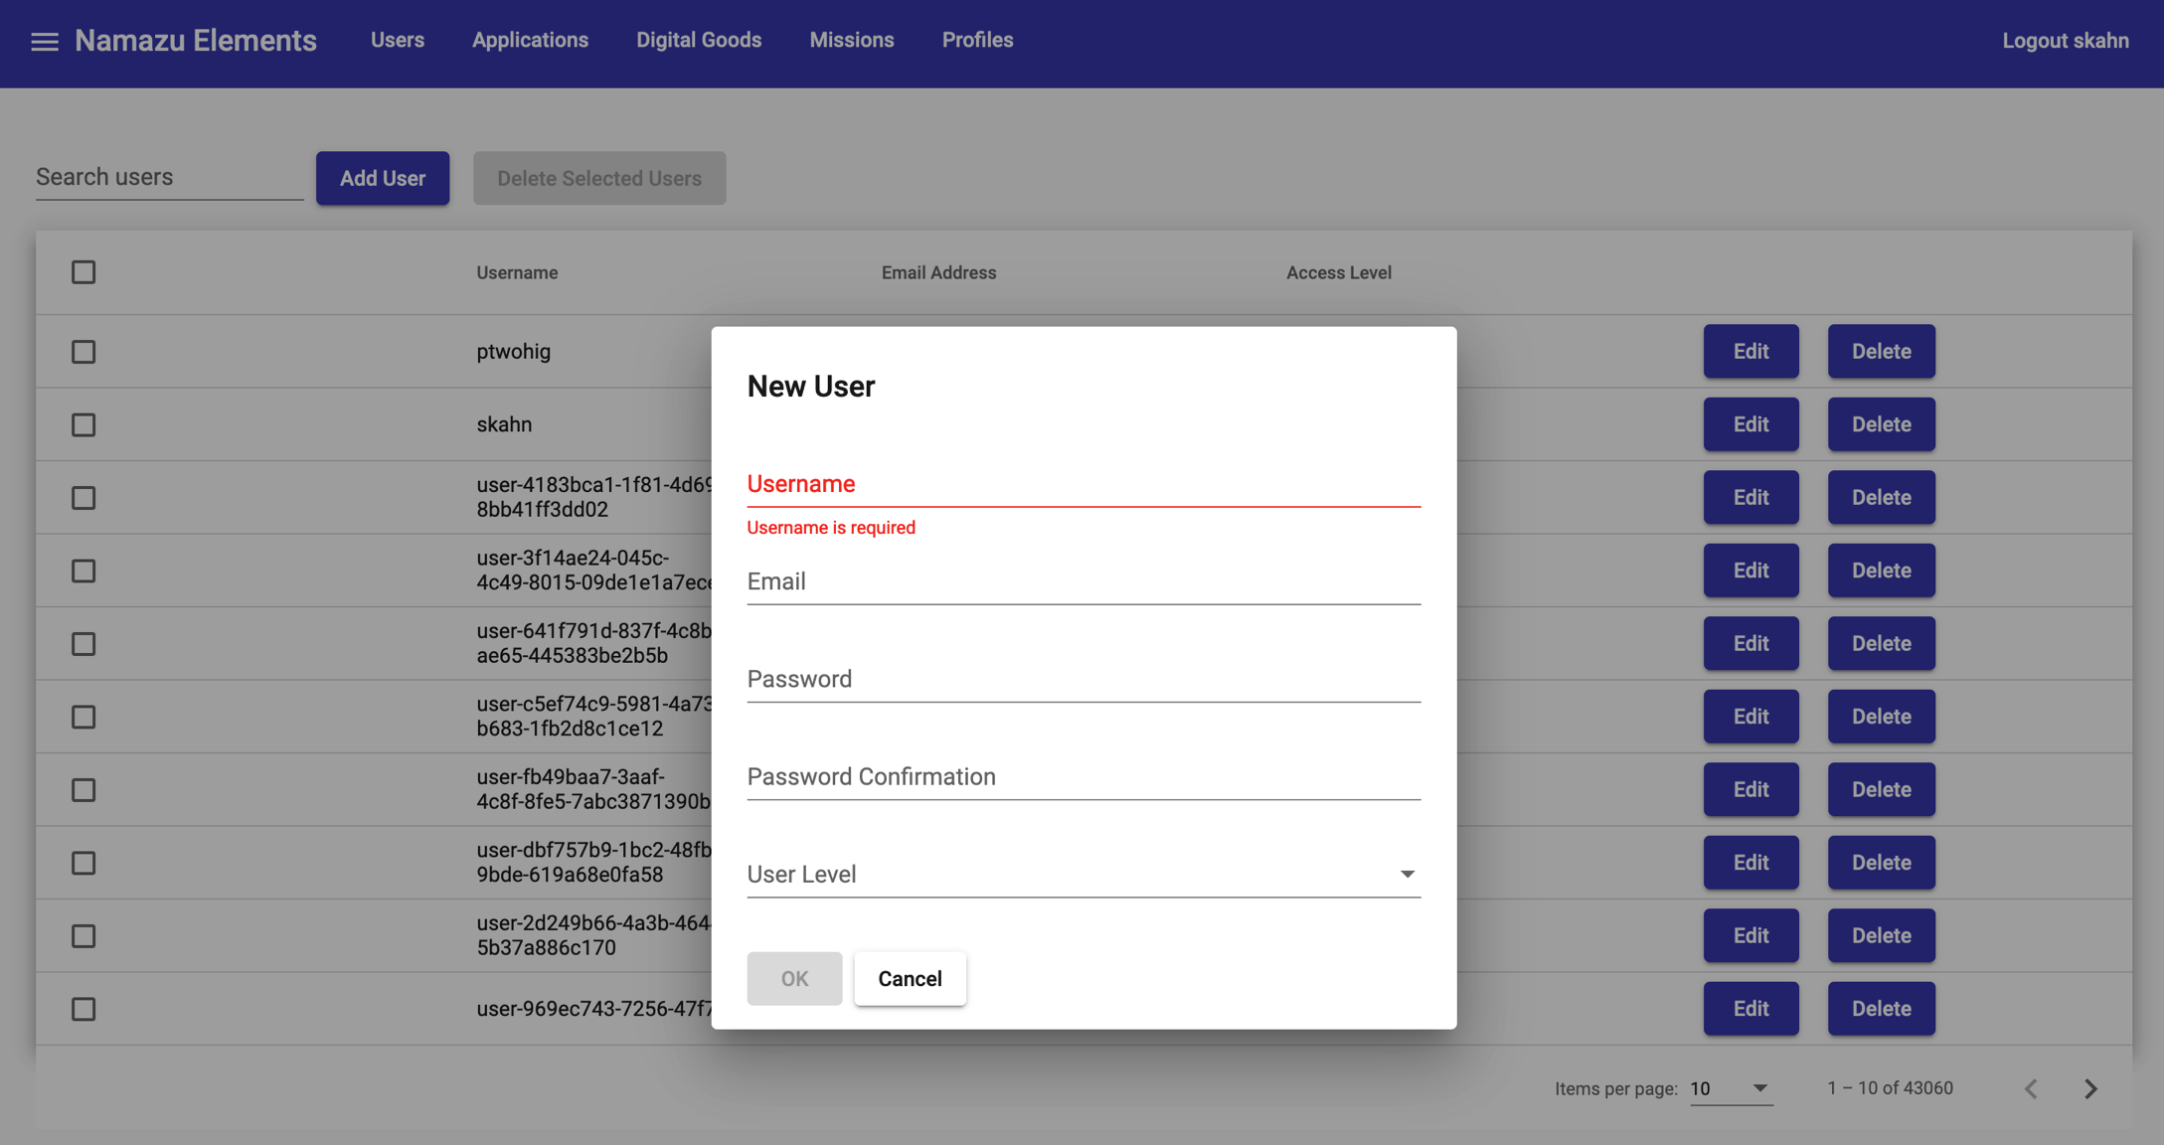
Task: Toggle the select-all users checkbox
Action: 83,272
